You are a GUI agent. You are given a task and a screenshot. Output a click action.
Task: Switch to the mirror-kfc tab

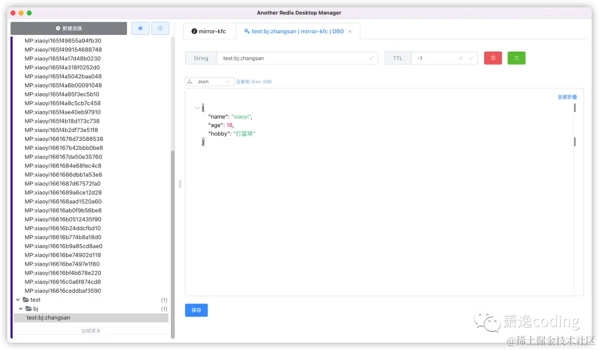pos(209,31)
